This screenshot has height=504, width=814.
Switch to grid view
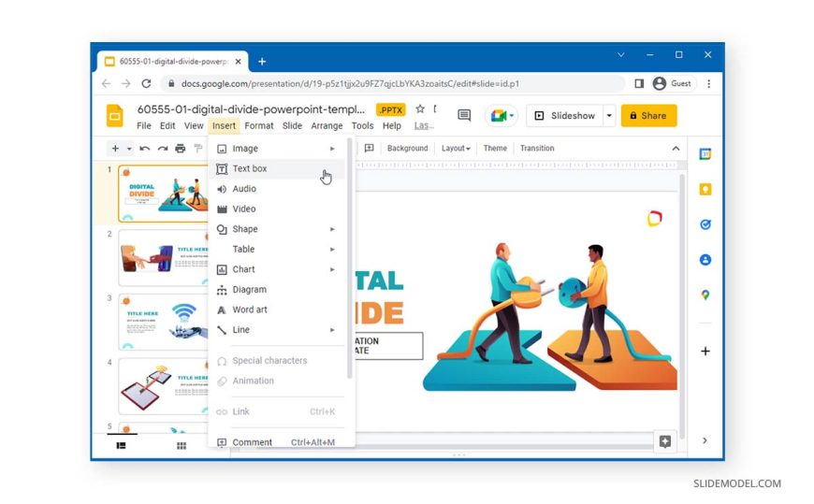(182, 445)
